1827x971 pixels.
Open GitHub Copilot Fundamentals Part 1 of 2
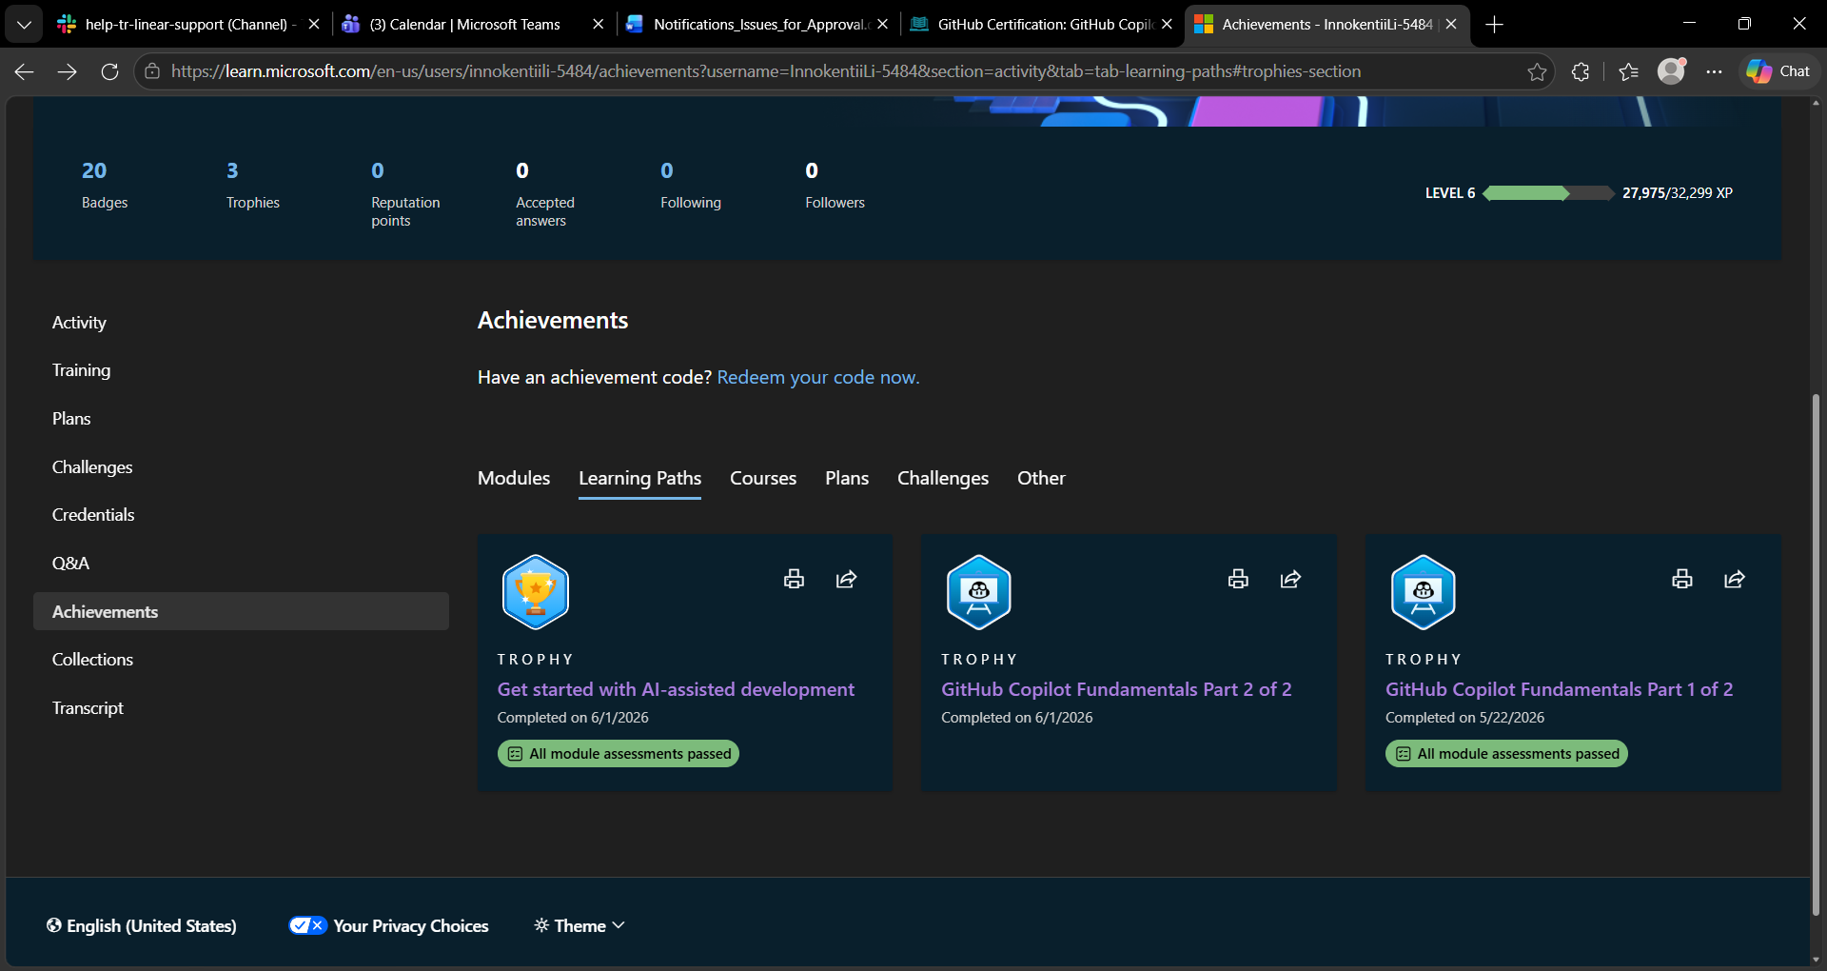coord(1559,689)
